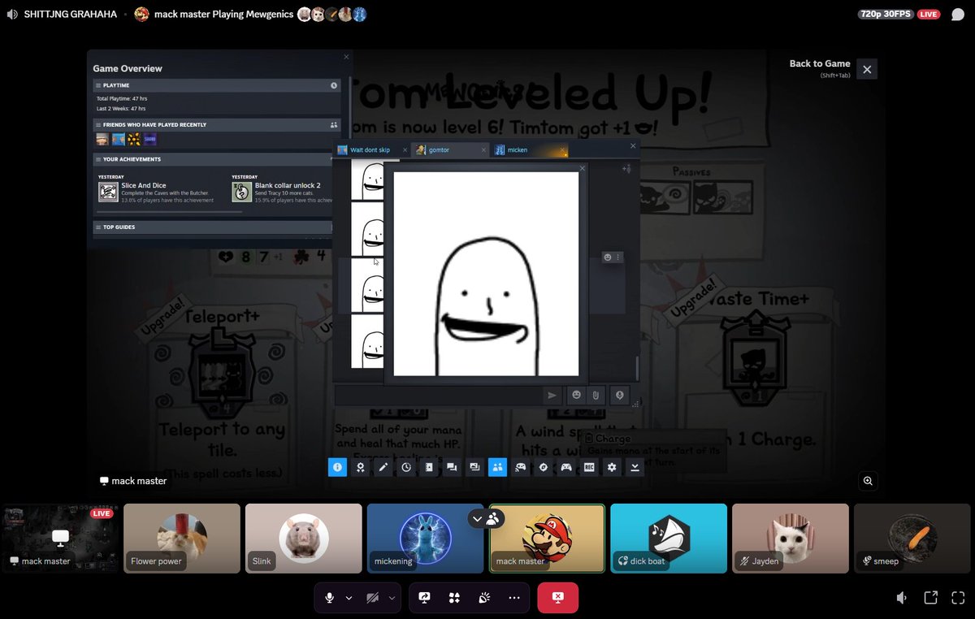Click first friend avatar under recently played

(102, 140)
